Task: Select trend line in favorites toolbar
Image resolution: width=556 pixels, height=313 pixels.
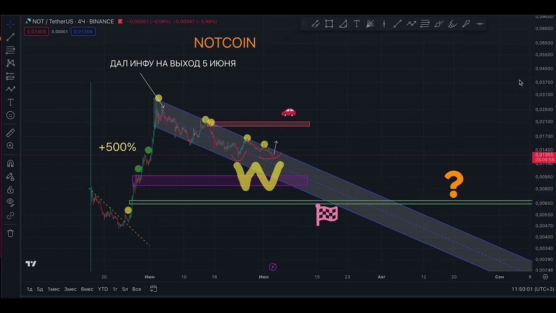Action: click(x=397, y=24)
